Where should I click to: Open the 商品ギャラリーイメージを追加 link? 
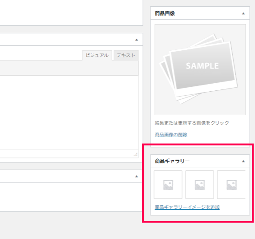coord(187,207)
